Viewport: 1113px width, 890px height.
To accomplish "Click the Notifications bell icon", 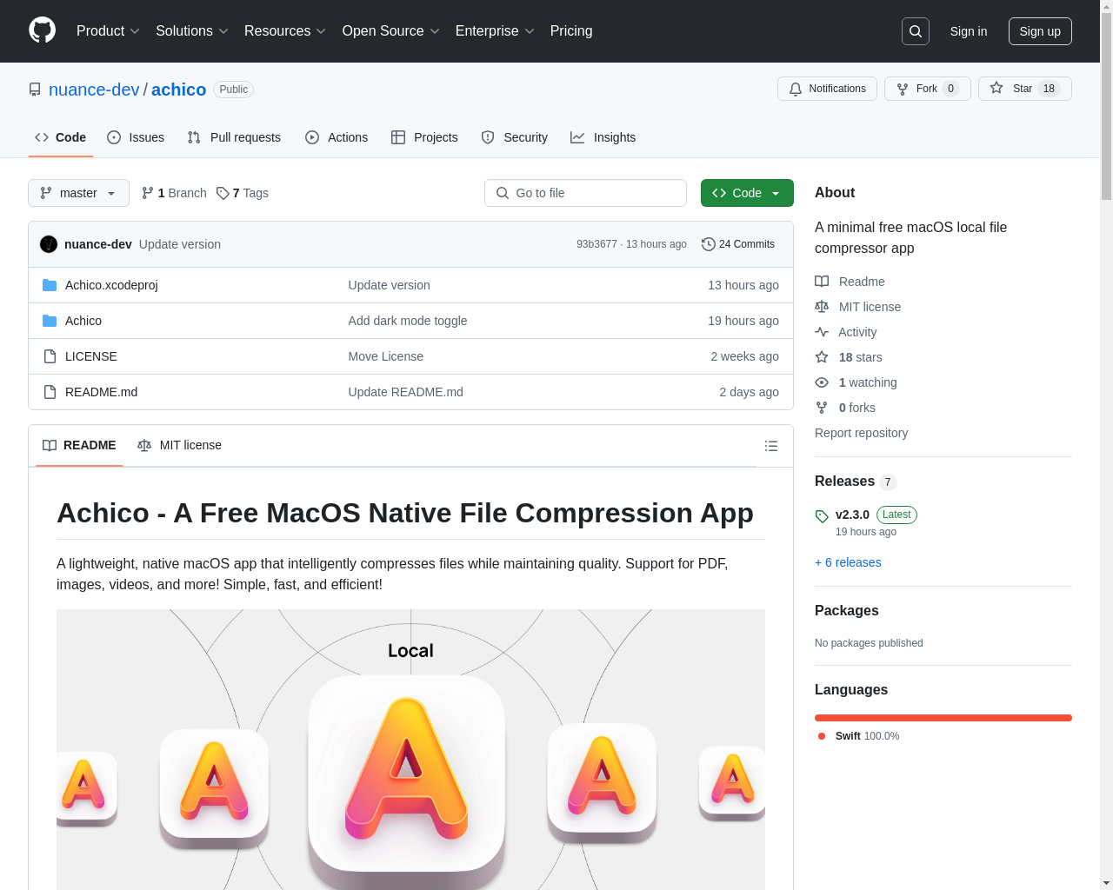I will pyautogui.click(x=796, y=89).
